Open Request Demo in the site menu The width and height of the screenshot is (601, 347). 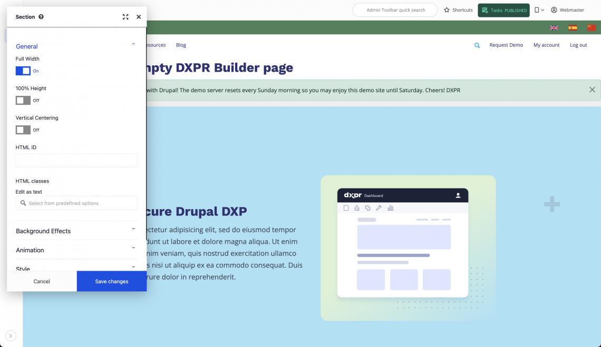pyautogui.click(x=506, y=45)
